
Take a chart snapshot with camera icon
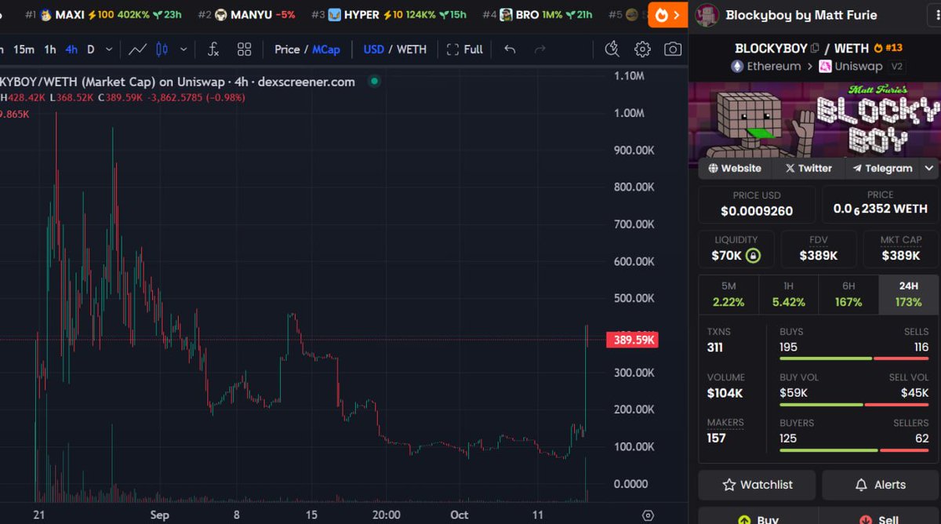pos(673,49)
